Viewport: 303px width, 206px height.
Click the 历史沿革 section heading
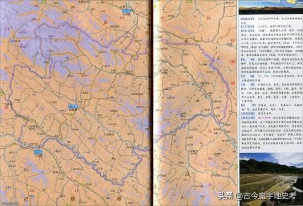point(248,31)
